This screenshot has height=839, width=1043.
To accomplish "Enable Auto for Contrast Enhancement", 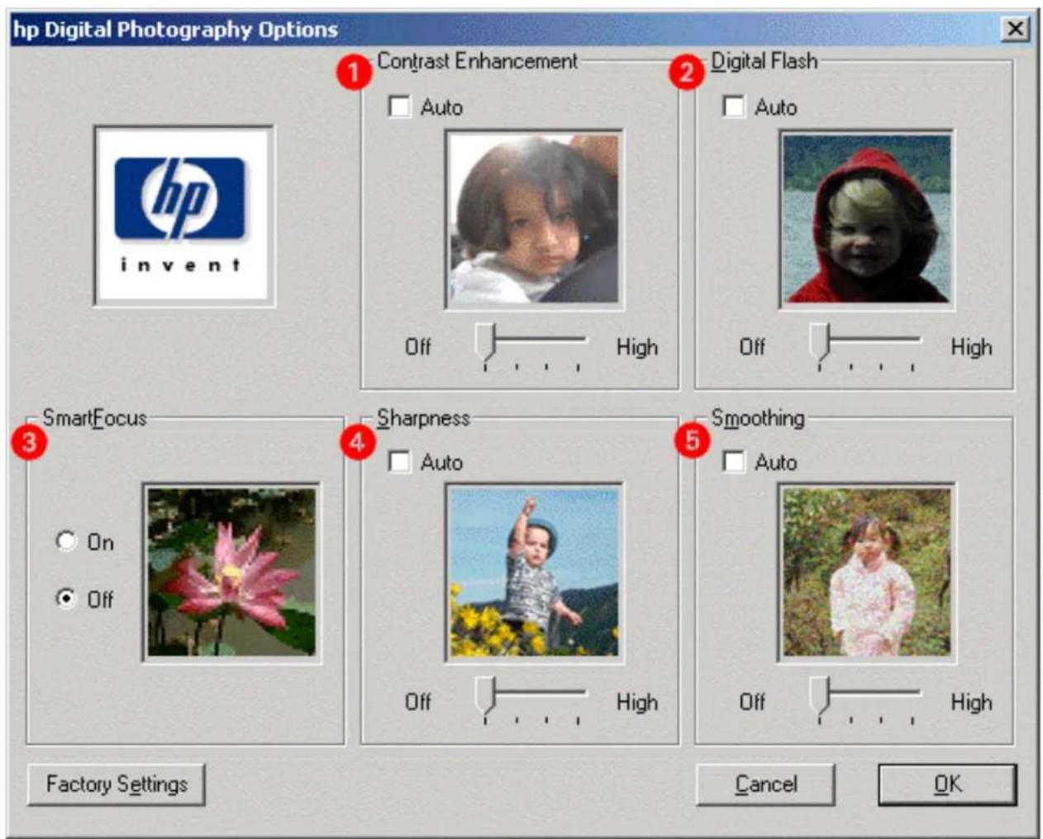I will coord(399,106).
